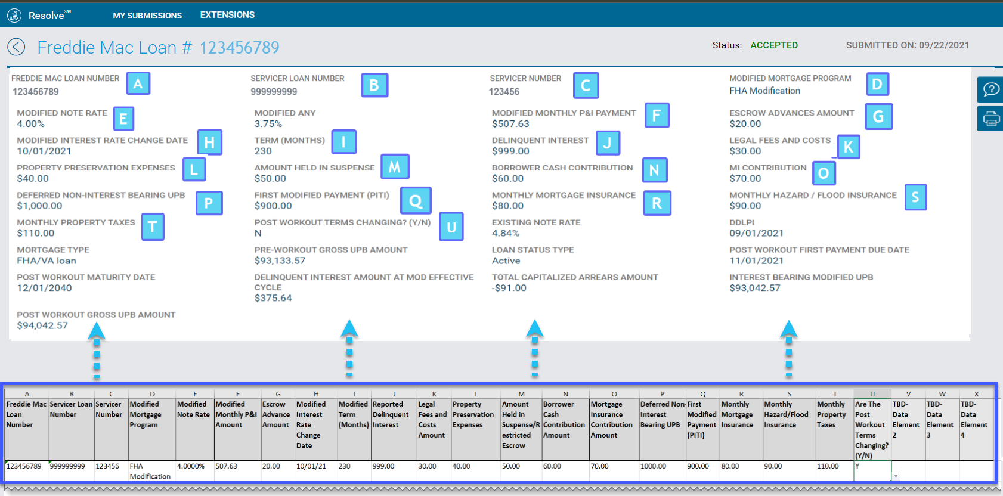The width and height of the screenshot is (1003, 496).
Task: Select the spreadsheet Reported Delinquent Interest header cell
Action: pos(394,429)
